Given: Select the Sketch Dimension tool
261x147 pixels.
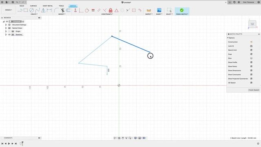Looking at the screenshot, I should pyautogui.click(x=49, y=10).
